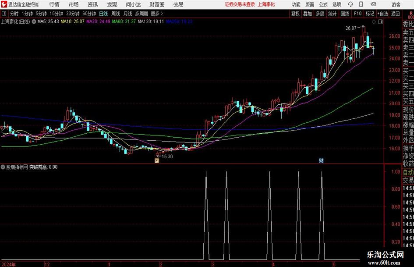Open the 问小达 menu
Screen dimensions: 414x267
coord(133,4)
